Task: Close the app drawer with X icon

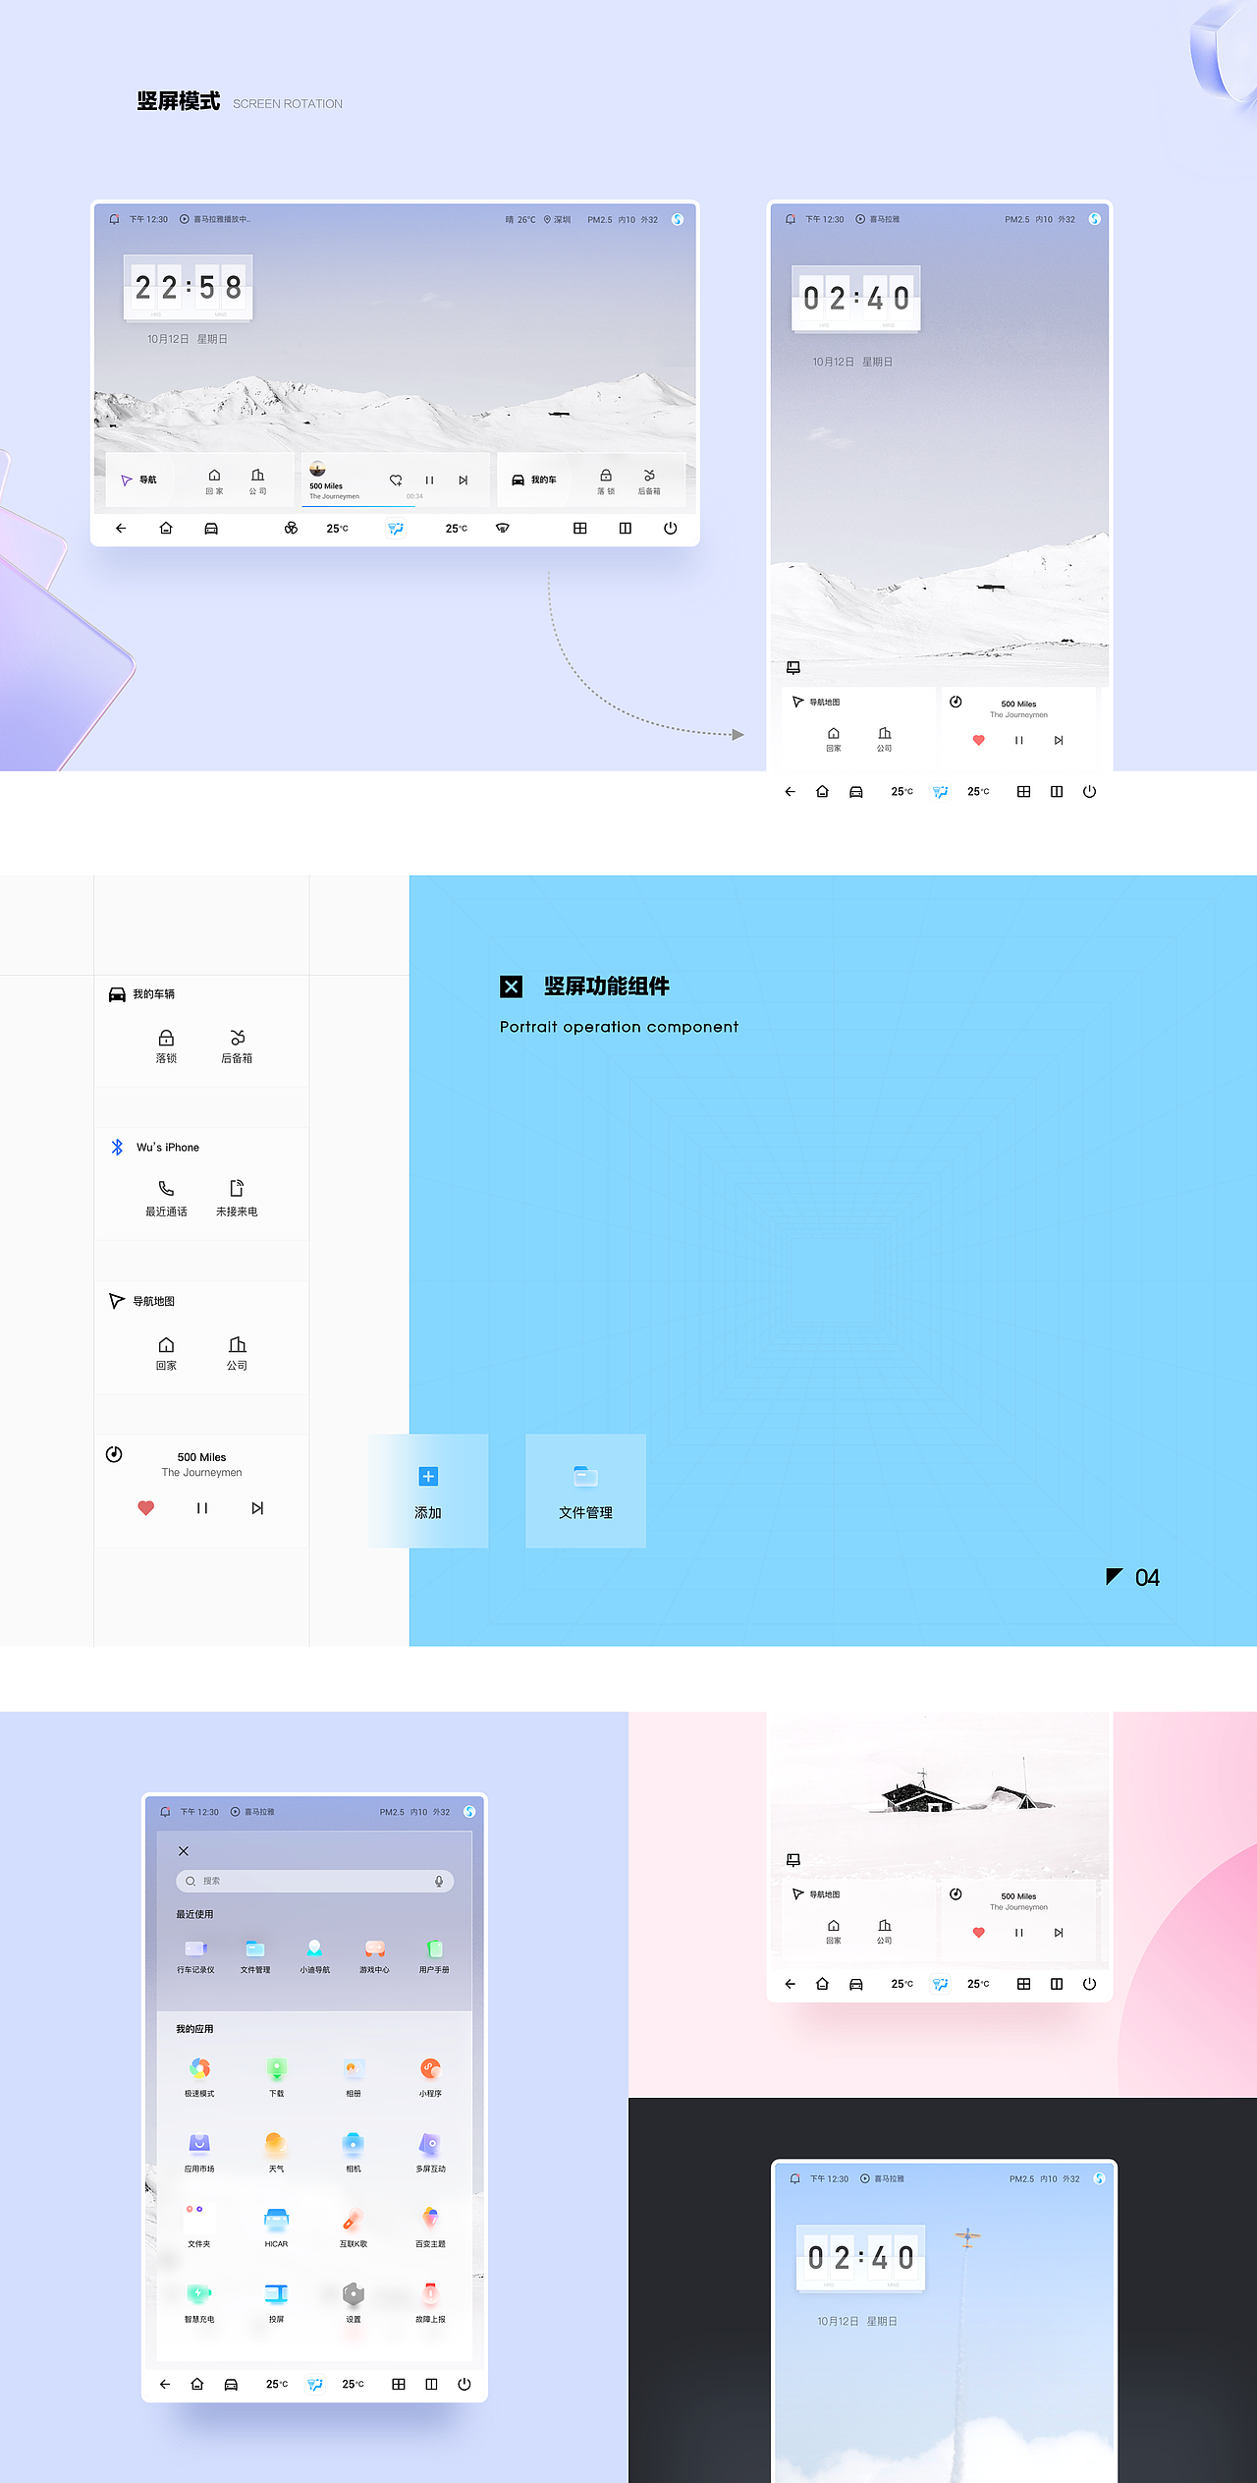Action: 184,1851
